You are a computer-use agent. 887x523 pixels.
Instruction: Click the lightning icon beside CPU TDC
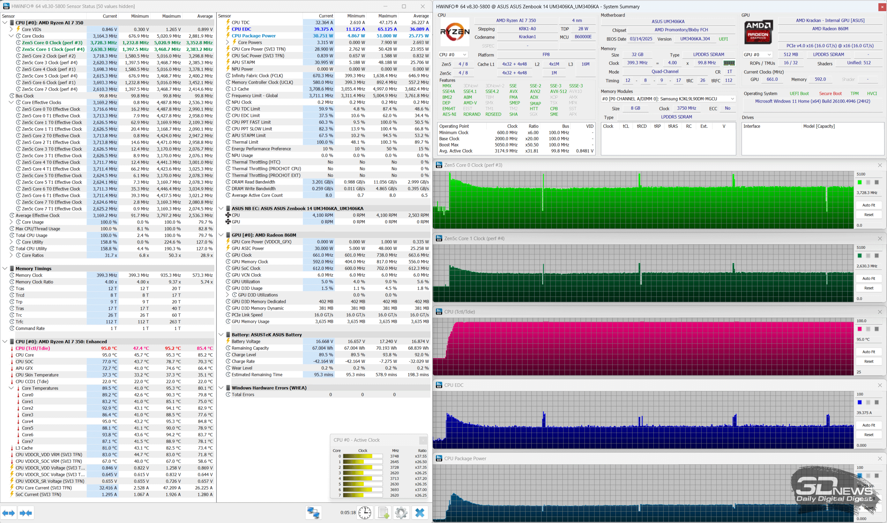point(228,22)
